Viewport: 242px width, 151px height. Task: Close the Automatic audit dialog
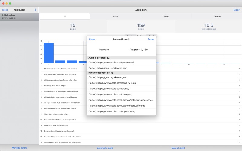tap(92, 39)
